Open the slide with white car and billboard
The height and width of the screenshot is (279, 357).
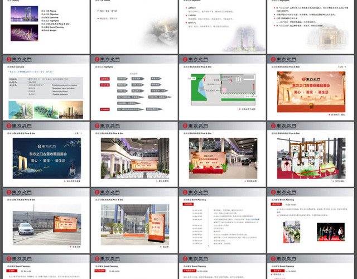tap(46, 221)
